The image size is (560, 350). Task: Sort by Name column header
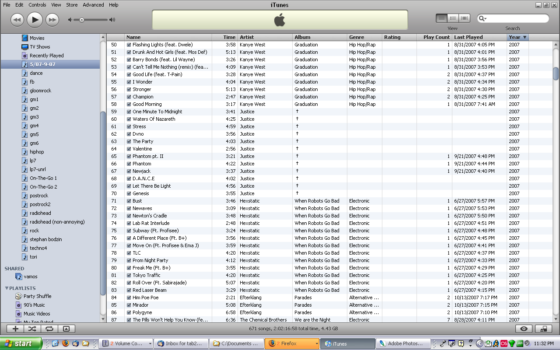[168, 37]
